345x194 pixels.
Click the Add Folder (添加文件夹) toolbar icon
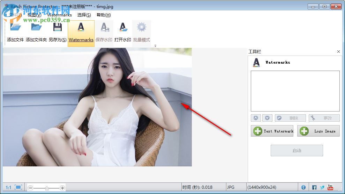pyautogui.click(x=36, y=27)
